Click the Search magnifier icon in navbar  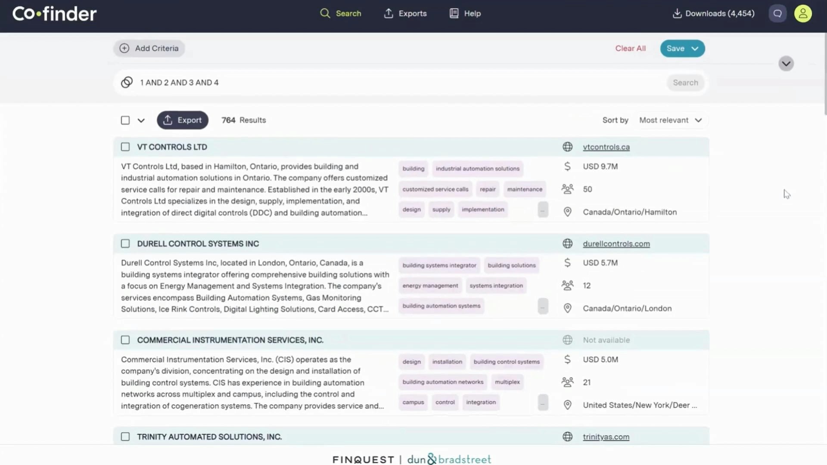pos(325,13)
